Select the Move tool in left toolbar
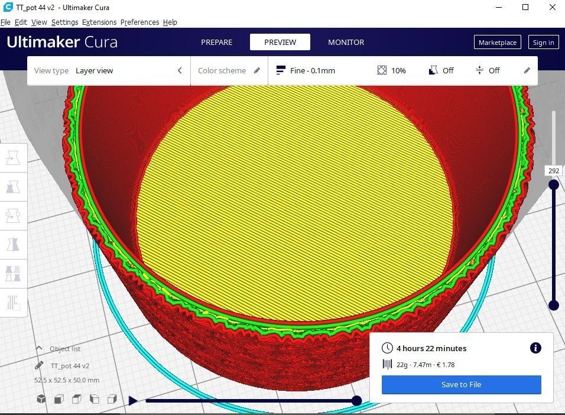Image resolution: width=565 pixels, height=415 pixels. 13,158
